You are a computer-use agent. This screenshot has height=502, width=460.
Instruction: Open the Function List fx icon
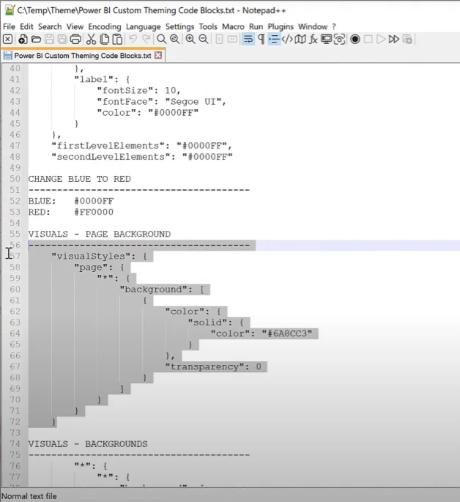(314, 40)
